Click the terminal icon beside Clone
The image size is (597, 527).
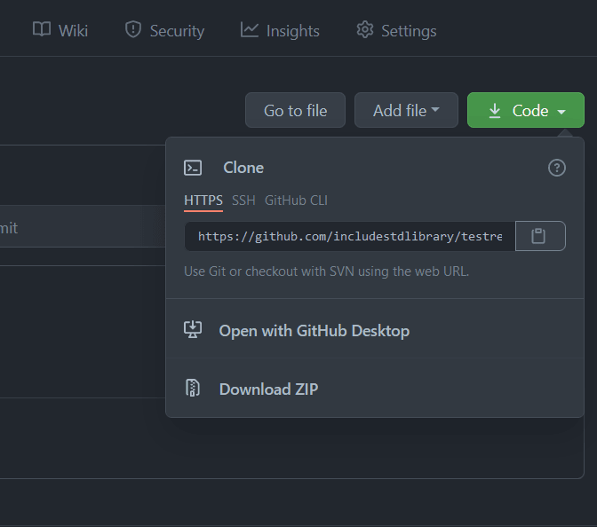tap(193, 168)
